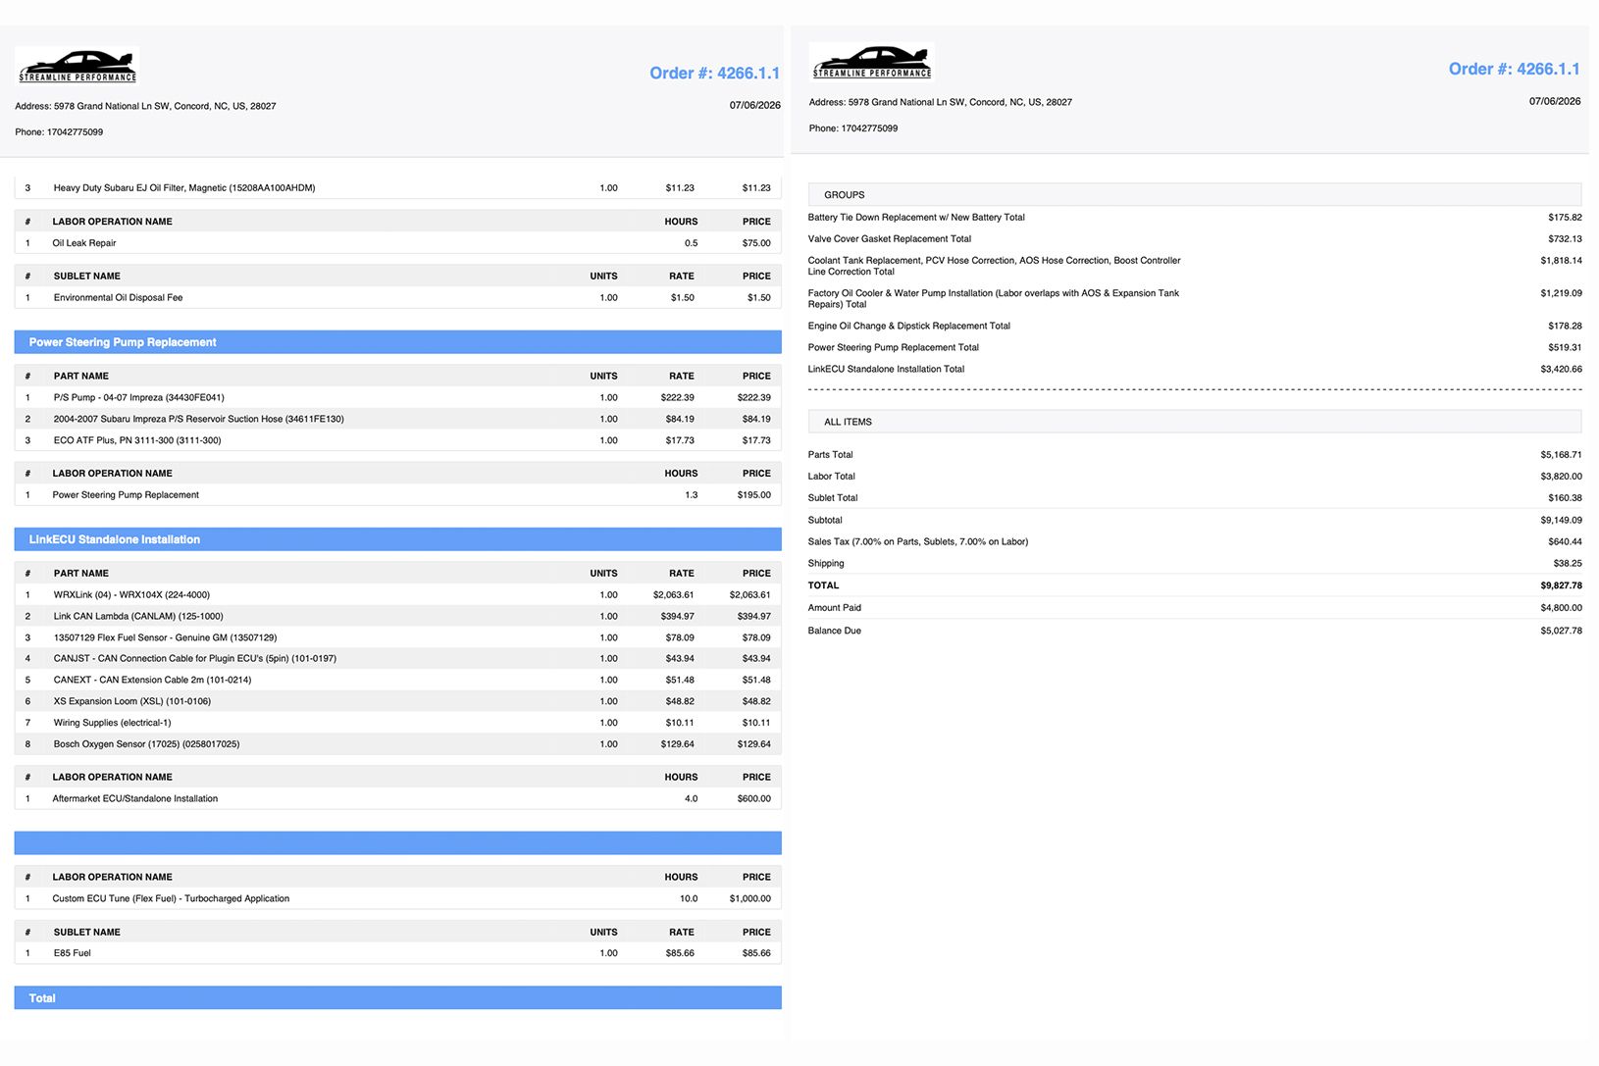
Task: Select the Power Steering Pump Replacement blue header
Action: coord(398,342)
